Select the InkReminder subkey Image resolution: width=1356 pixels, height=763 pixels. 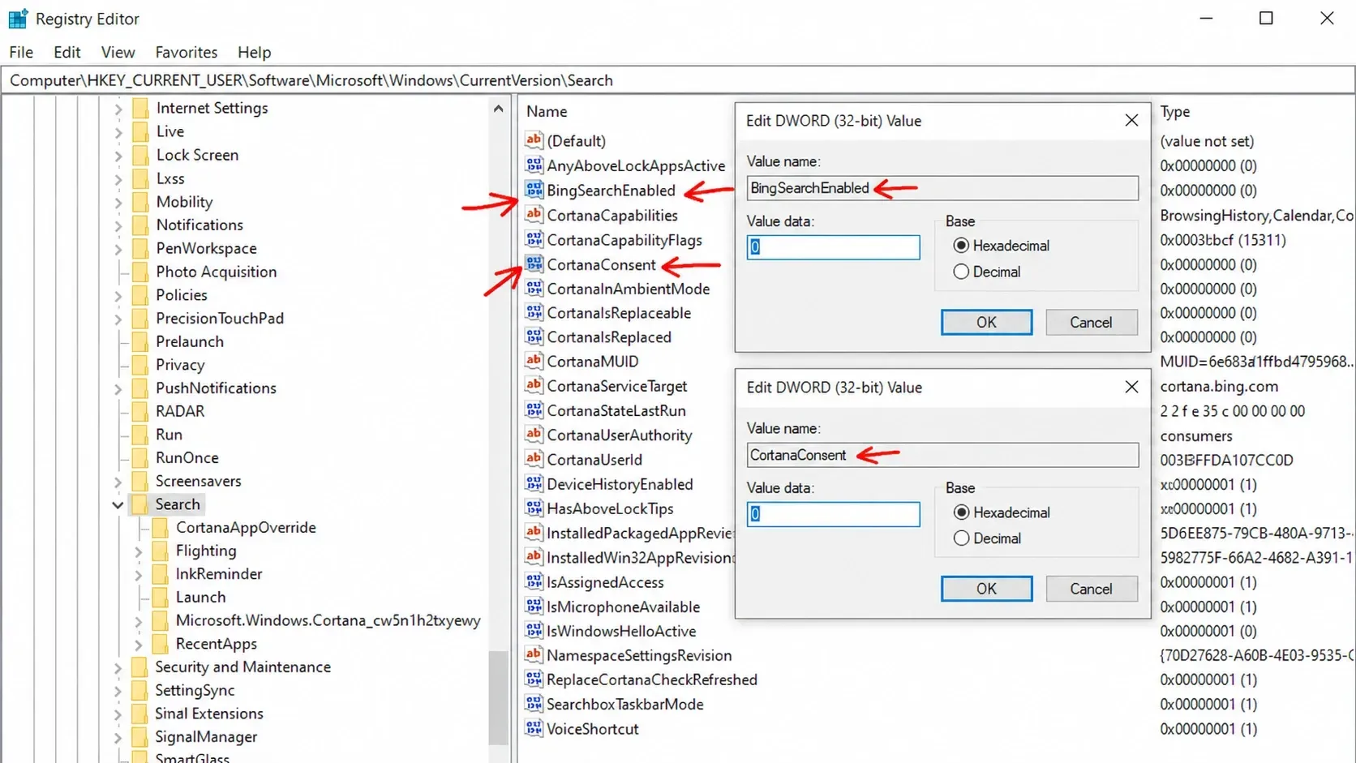tap(219, 574)
